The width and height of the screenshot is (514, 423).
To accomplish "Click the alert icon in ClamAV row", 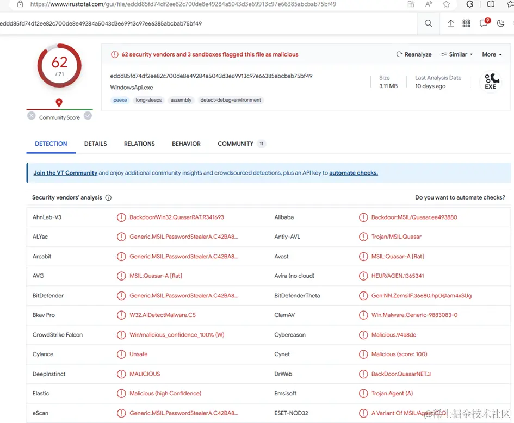I will pos(363,315).
